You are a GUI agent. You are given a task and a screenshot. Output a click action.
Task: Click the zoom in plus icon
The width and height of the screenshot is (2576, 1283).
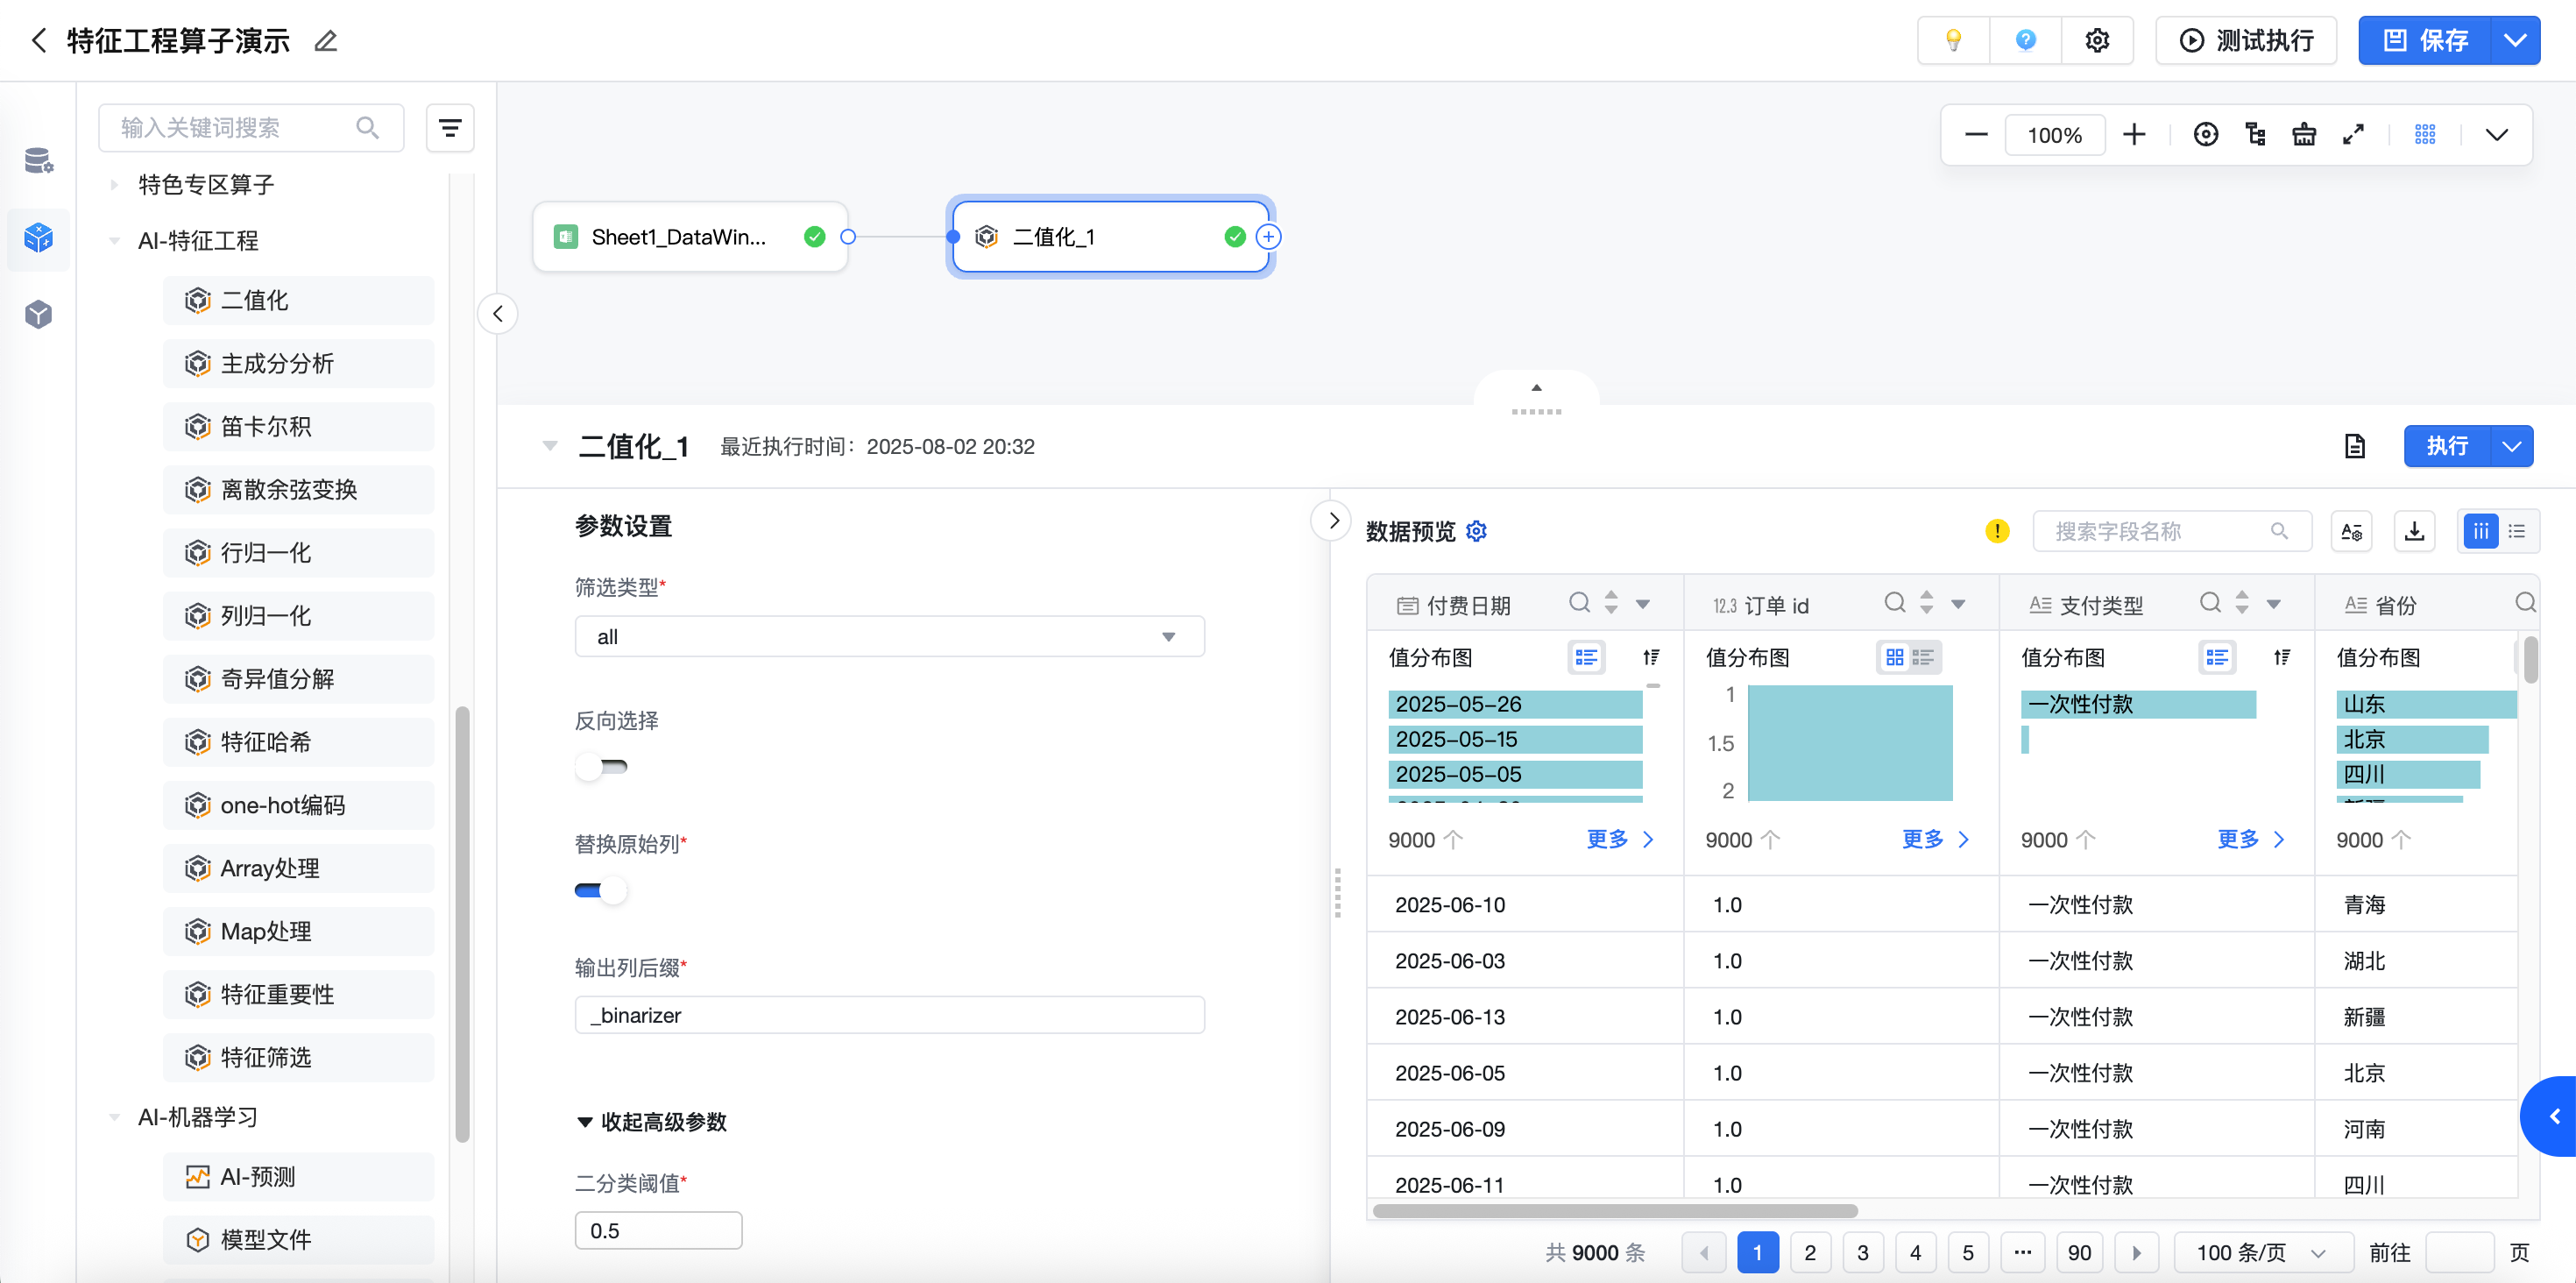point(2134,134)
